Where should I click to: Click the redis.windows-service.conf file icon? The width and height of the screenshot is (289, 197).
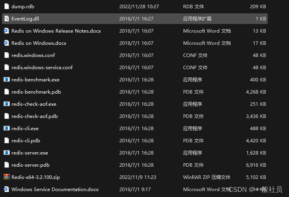(x=7, y=67)
